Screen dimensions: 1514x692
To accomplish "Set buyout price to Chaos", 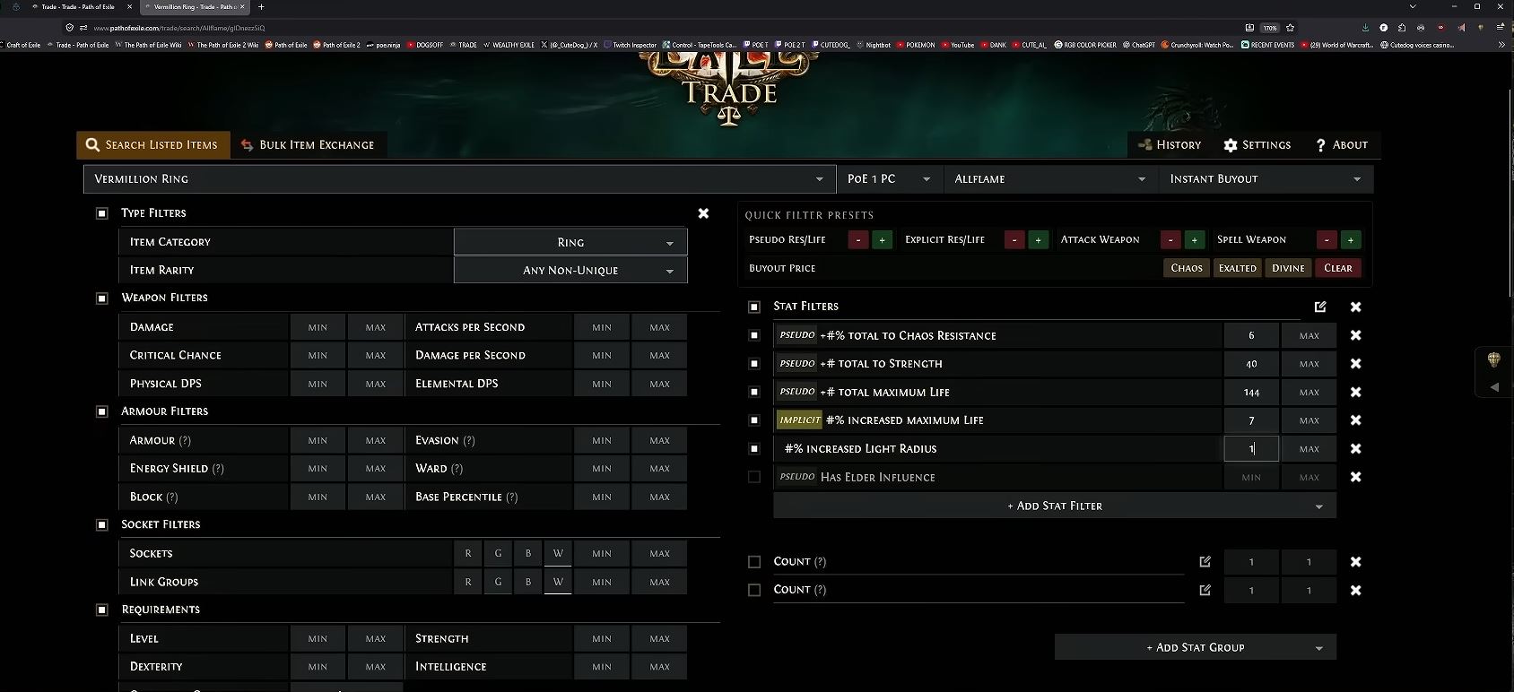I will 1187,268.
